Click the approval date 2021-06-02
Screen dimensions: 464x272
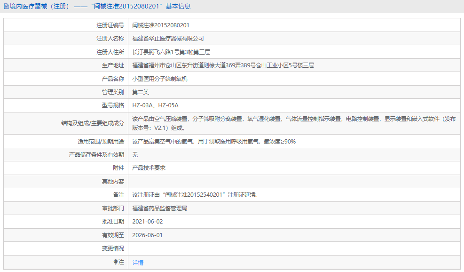(x=147, y=222)
